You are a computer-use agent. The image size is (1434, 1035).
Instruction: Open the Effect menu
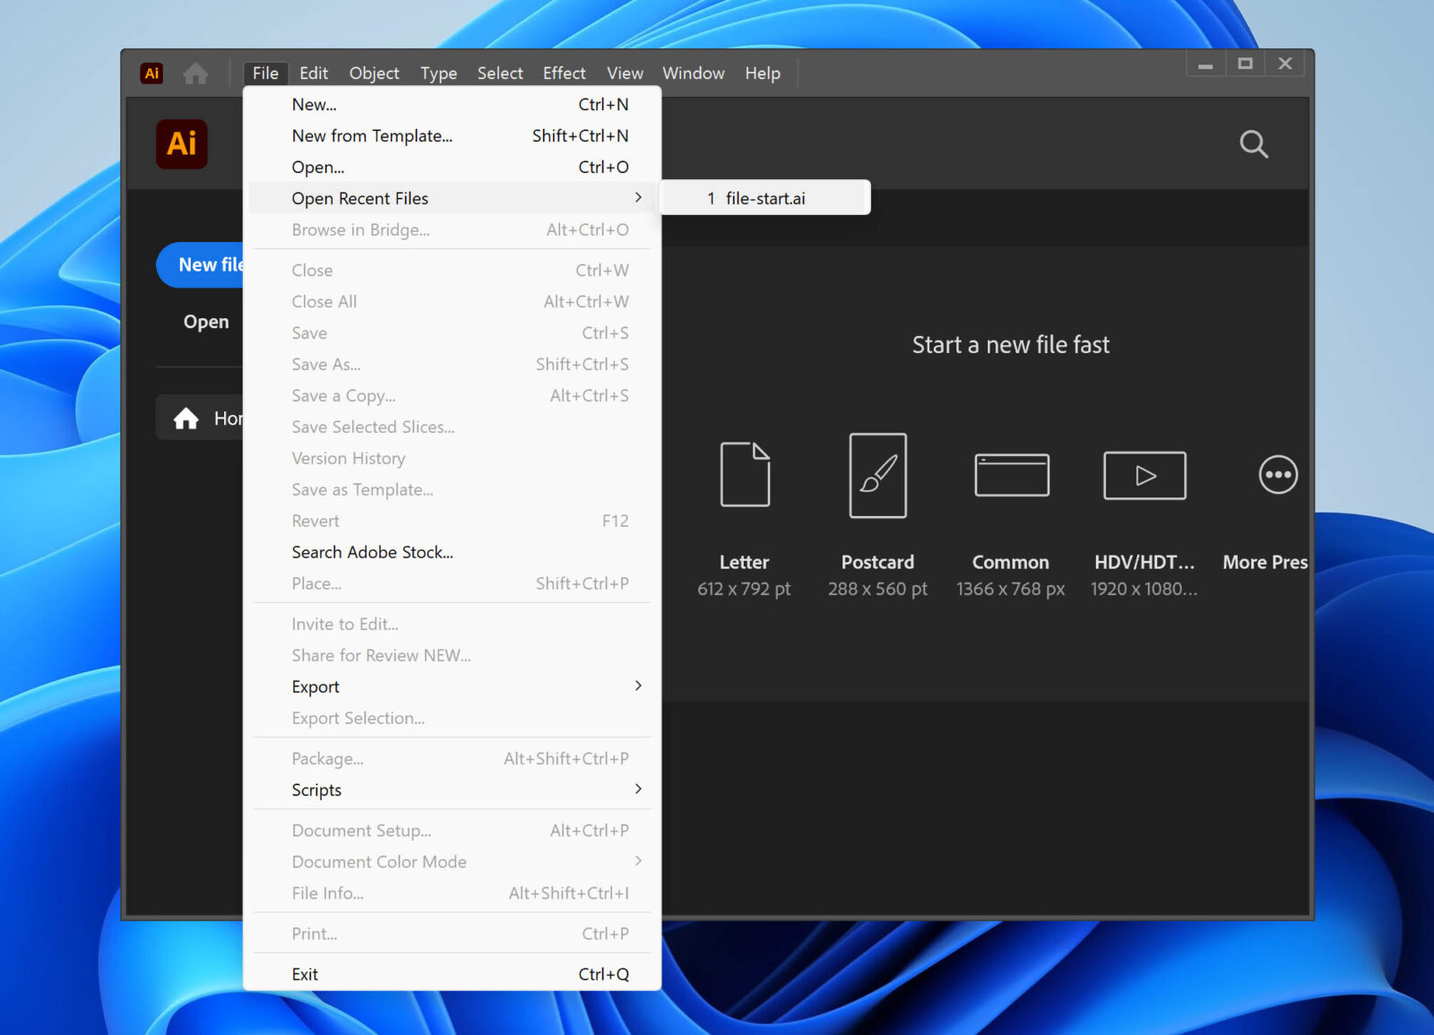click(564, 73)
